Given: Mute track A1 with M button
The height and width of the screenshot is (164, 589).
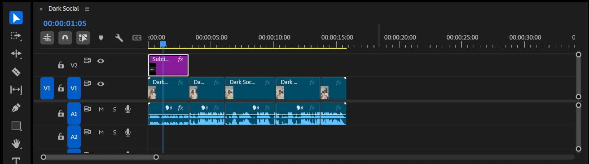Looking at the screenshot, I should pyautogui.click(x=101, y=109).
